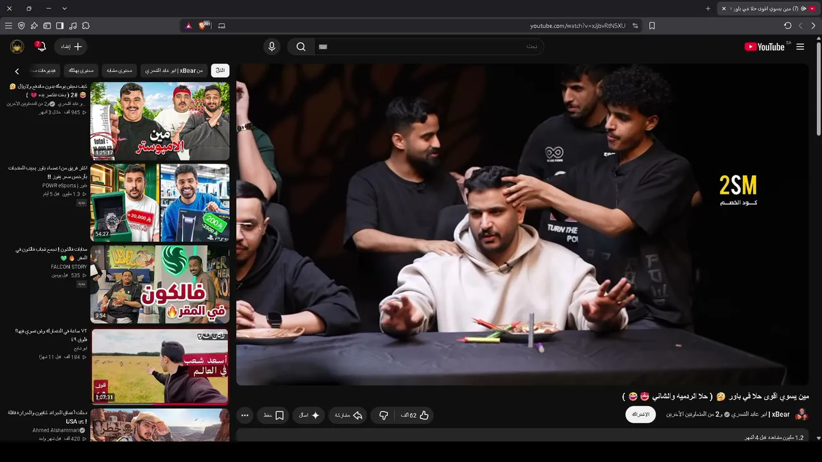Viewport: 822px width, 462px height.
Task: Select the فيديوهات filter chip
Action: coord(45,71)
